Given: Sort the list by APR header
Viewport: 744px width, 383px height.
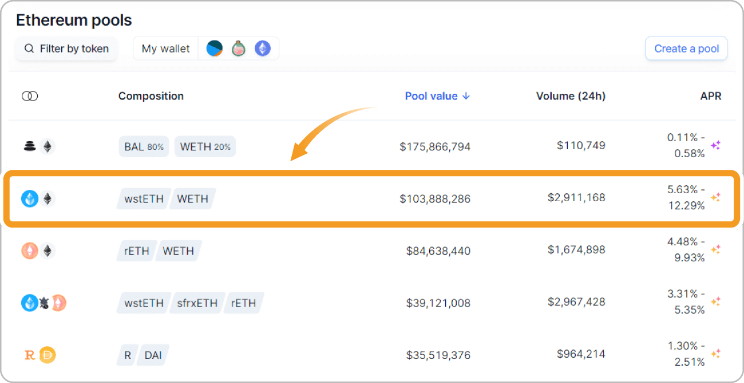Looking at the screenshot, I should tap(711, 96).
